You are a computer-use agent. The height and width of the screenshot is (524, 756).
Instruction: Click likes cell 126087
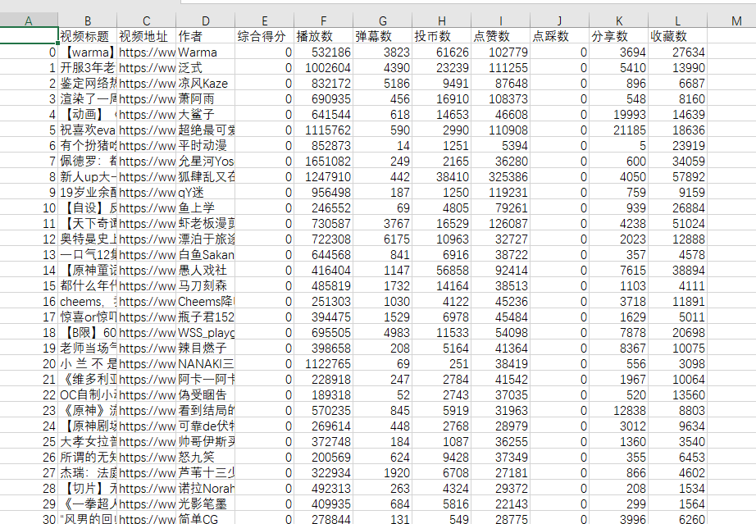click(500, 224)
